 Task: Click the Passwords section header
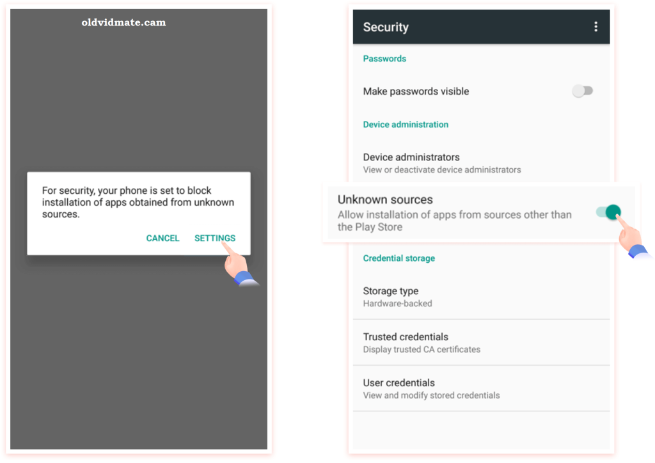[x=384, y=58]
